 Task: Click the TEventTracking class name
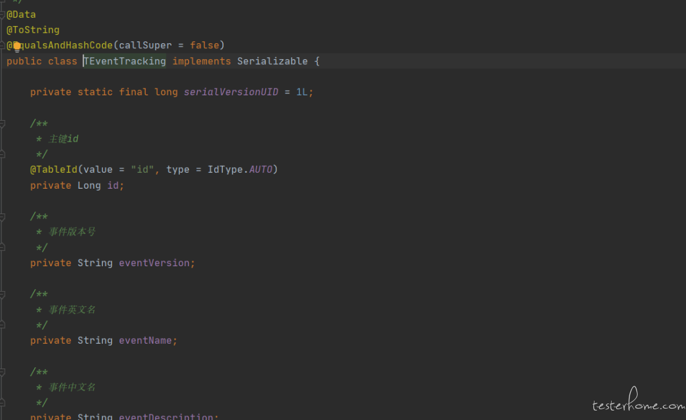[124, 61]
